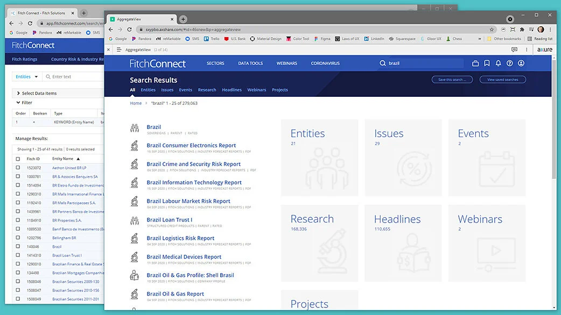Open Brazil Crime and Security Risk Report
Viewport: 561px width, 315px height.
pos(194,164)
